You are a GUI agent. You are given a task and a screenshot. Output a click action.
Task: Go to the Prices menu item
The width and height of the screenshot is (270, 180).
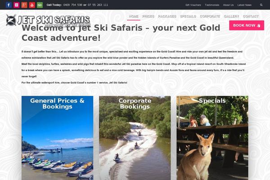tap(148, 16)
